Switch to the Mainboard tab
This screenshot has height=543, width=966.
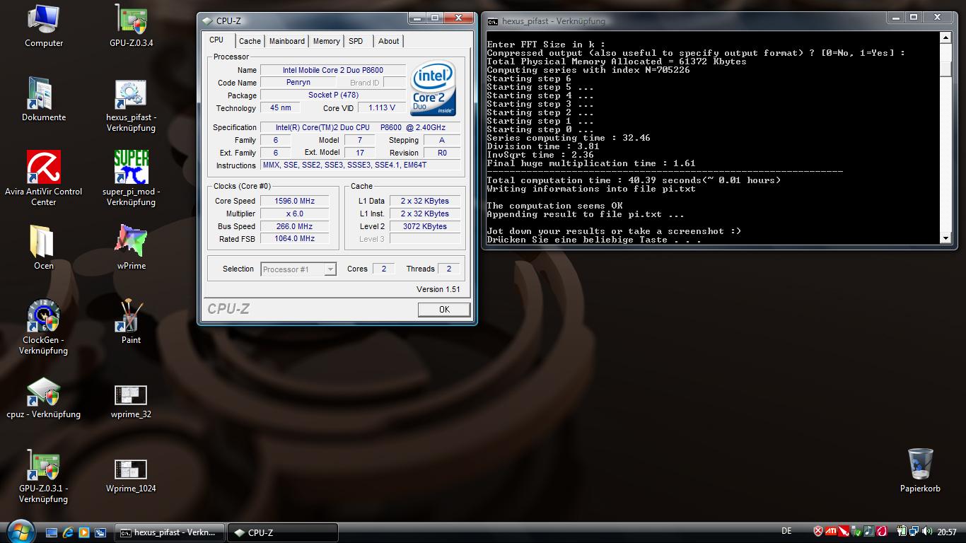(287, 41)
